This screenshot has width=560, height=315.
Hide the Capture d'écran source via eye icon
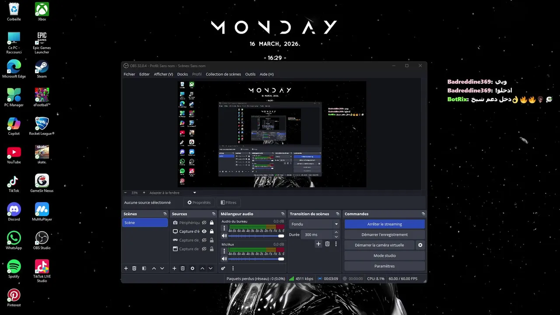point(204,231)
